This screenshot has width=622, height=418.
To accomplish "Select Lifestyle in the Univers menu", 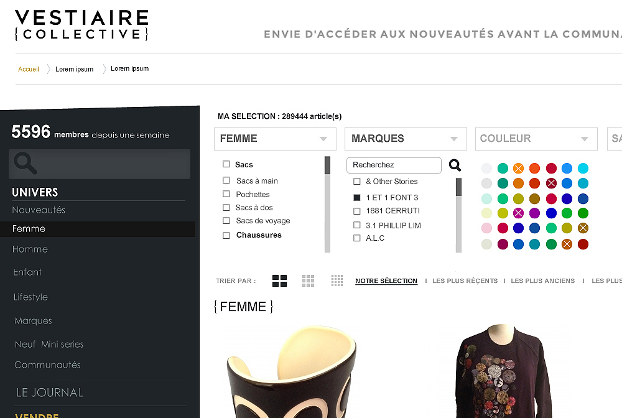I will 30,297.
